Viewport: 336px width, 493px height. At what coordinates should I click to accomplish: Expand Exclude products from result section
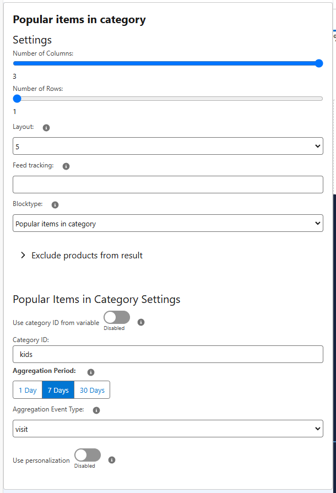pyautogui.click(x=86, y=255)
